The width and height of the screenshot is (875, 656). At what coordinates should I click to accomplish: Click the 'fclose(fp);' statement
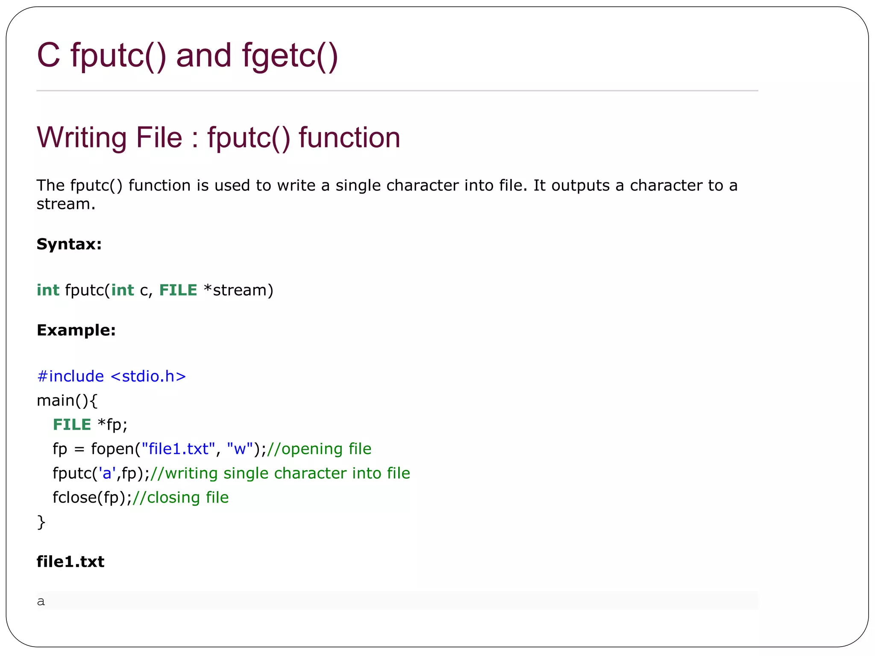point(92,498)
